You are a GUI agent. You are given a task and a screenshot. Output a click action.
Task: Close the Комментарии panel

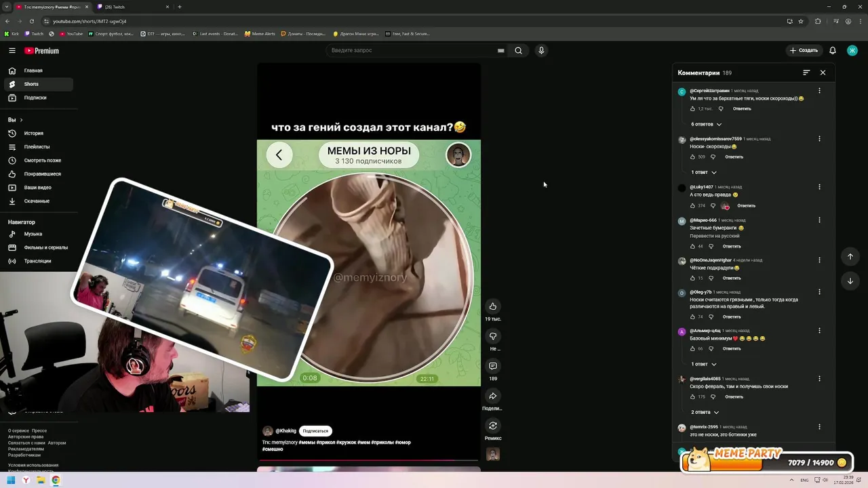[x=823, y=73]
